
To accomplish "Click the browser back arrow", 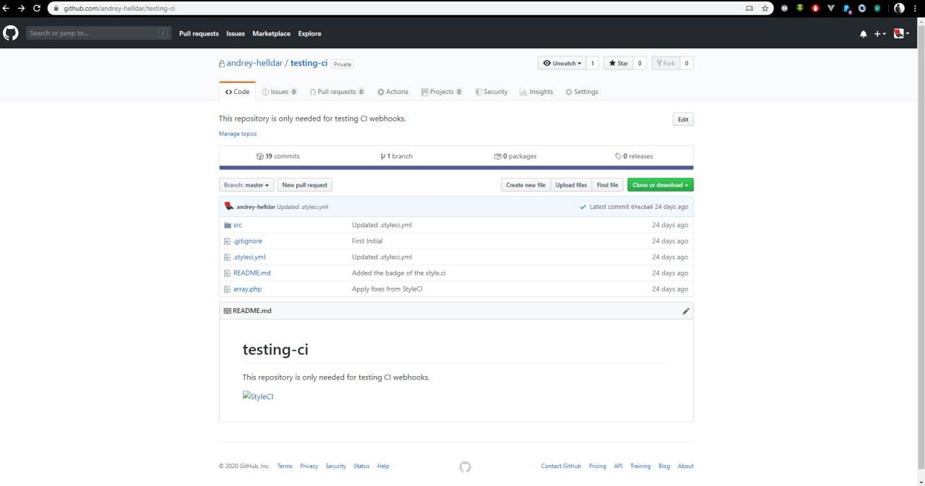I will coord(7,9).
